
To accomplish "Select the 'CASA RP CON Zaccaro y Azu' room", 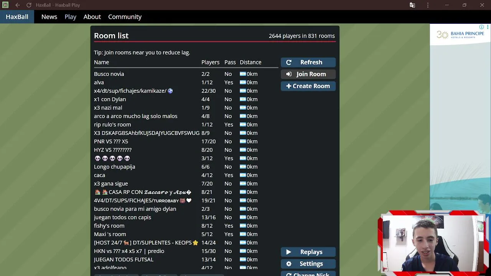I will [x=186, y=192].
